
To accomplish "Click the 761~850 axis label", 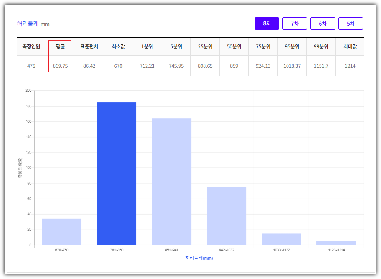I will tap(117, 250).
